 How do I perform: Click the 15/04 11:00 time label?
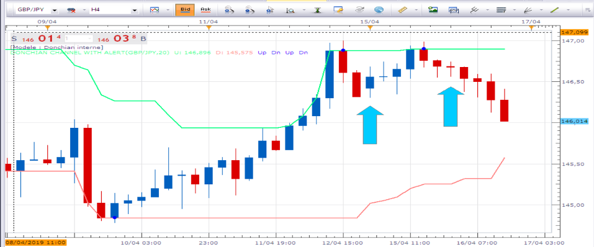(x=410, y=243)
